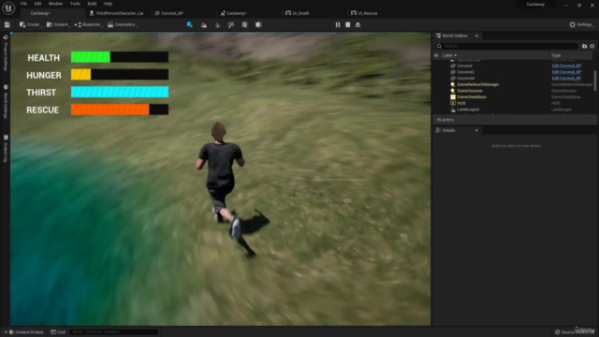Switch to Landscape mode icon

204,25
